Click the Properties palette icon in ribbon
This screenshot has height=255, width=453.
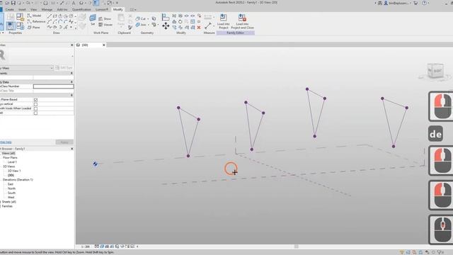point(11,25)
